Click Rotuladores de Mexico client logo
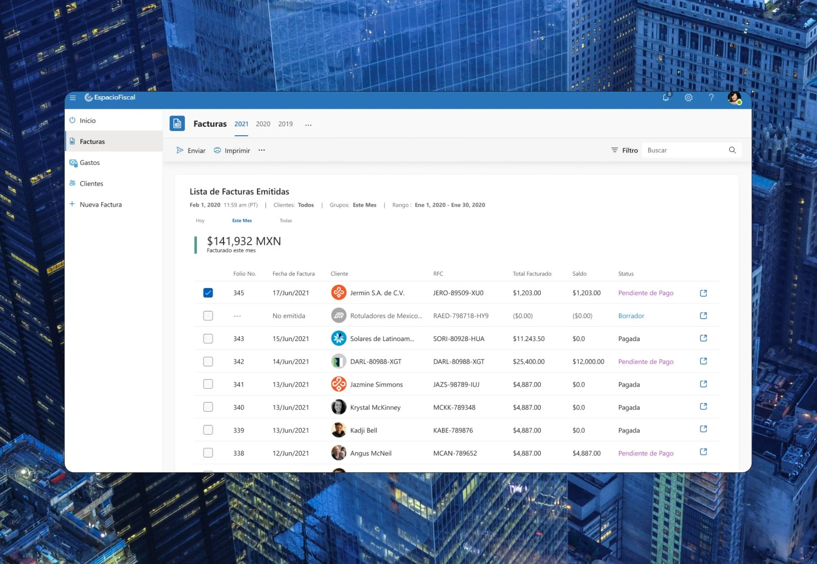The image size is (817, 564). (x=339, y=315)
